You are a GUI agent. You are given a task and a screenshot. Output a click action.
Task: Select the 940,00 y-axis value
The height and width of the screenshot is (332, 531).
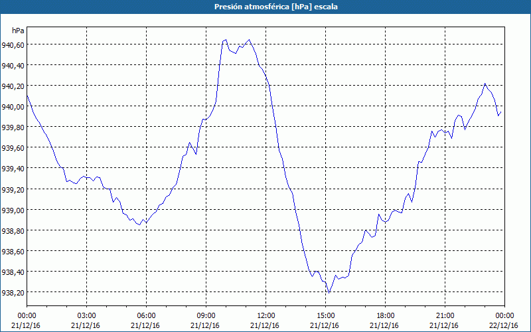click(12, 107)
